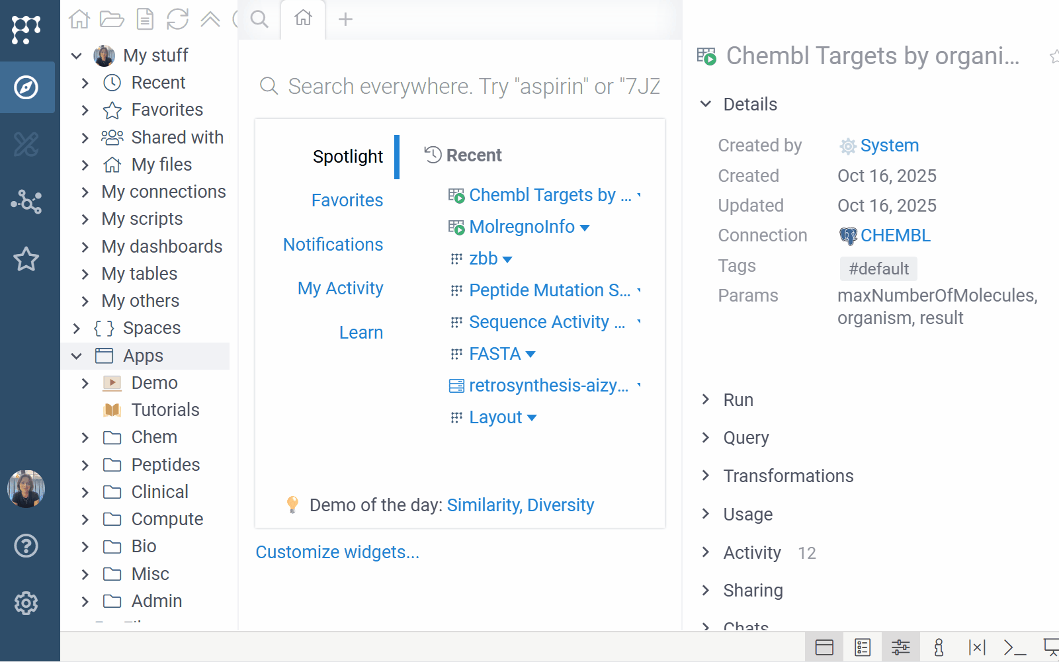Switch to the Notifications tab

coord(333,245)
